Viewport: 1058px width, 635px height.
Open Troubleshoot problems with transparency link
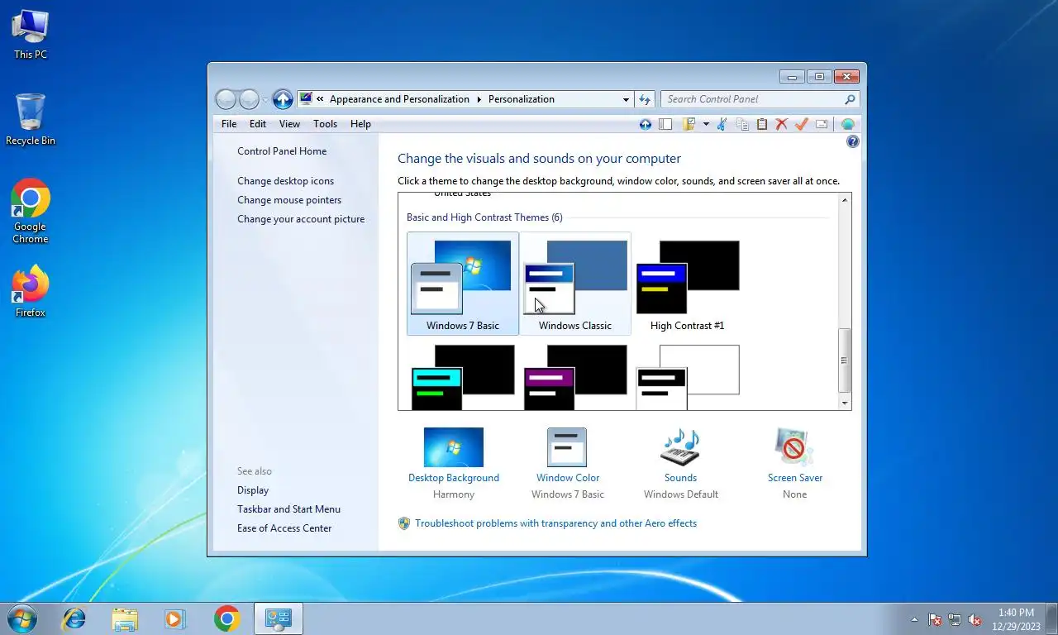coord(555,523)
